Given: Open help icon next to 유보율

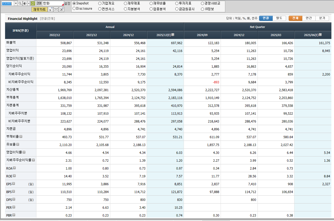Looking at the screenshot, I should point(18,144).
